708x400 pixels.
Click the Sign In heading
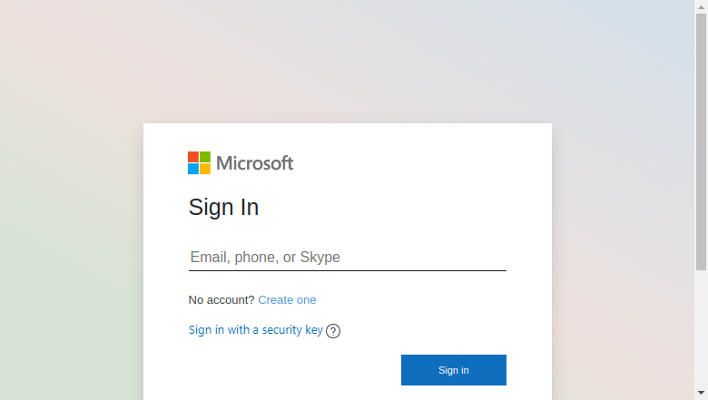click(223, 208)
